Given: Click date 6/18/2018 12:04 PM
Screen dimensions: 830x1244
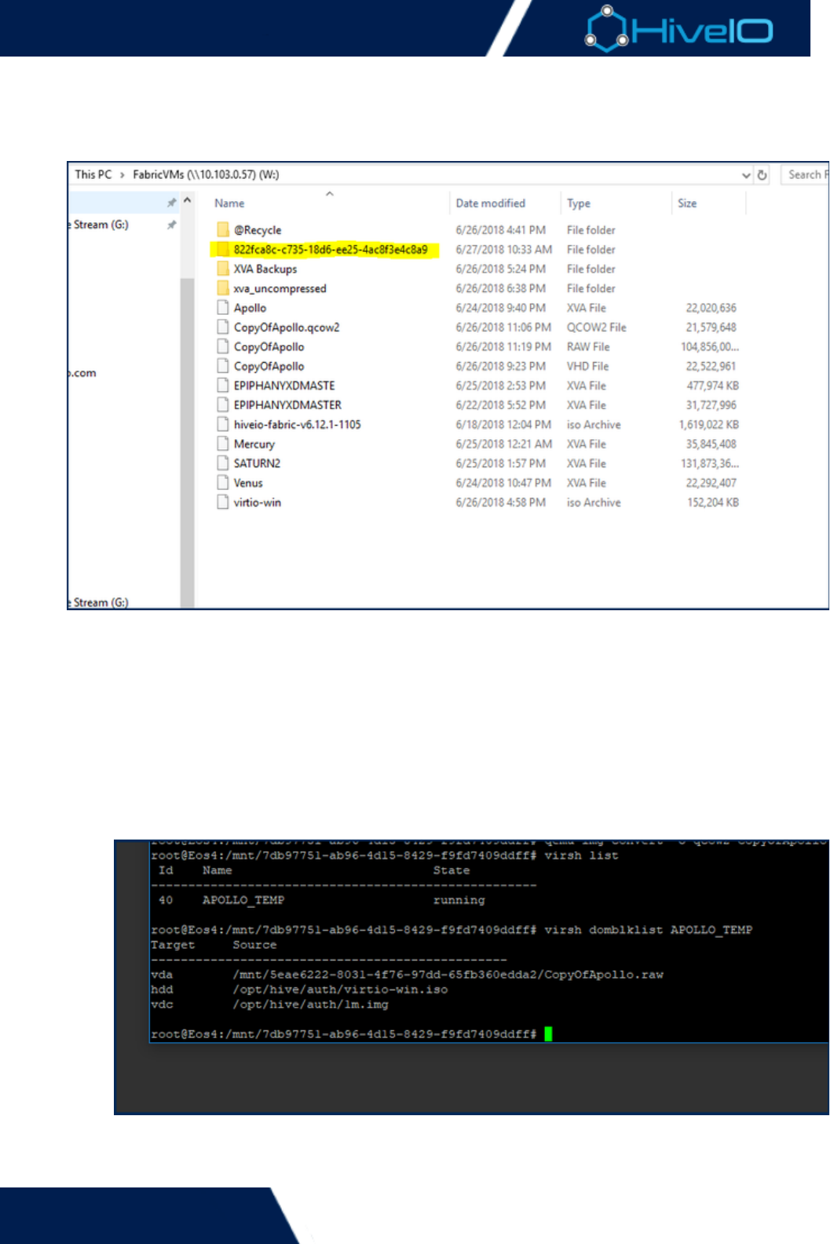Looking at the screenshot, I should coord(503,424).
